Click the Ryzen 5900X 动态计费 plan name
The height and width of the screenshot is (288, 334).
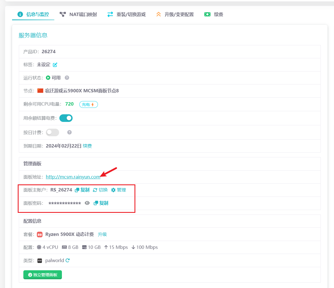click(x=70, y=234)
